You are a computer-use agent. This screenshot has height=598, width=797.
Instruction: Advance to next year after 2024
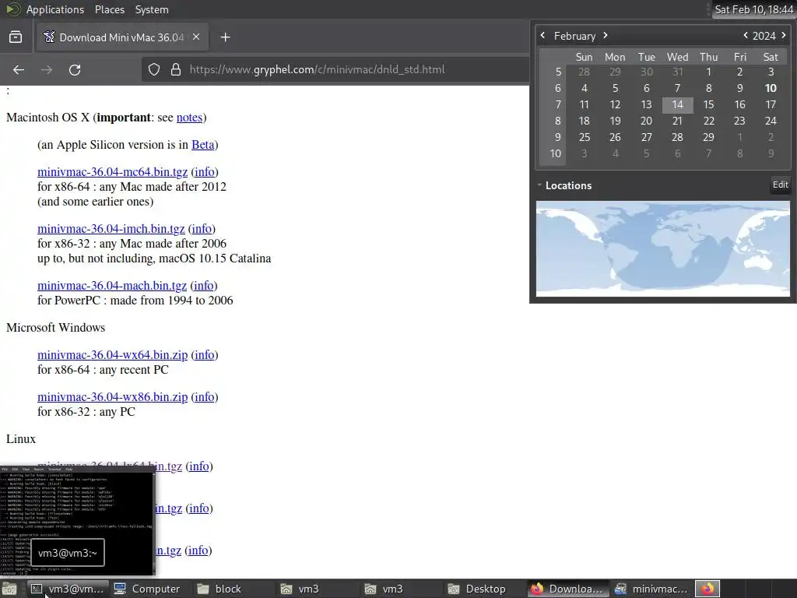pos(783,35)
